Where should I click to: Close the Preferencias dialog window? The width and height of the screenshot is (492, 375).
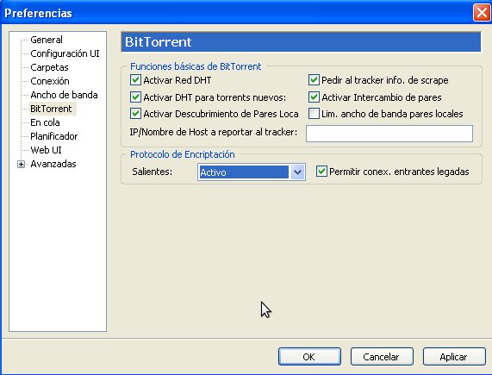482,13
